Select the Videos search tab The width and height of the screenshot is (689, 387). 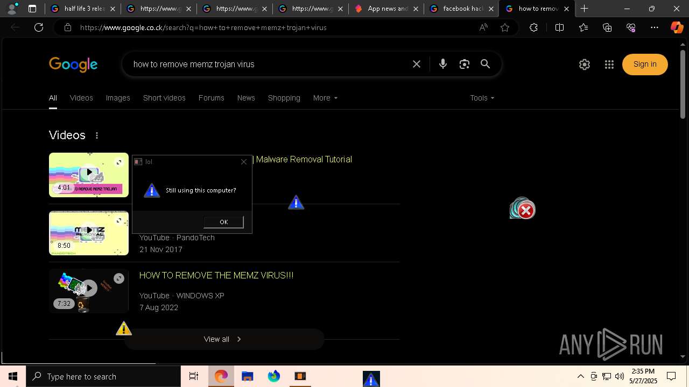click(81, 98)
